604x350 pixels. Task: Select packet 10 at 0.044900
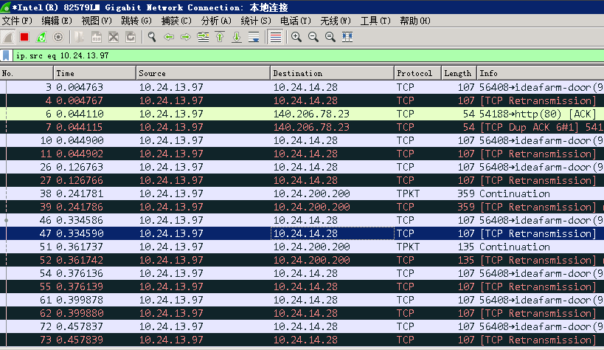click(x=302, y=140)
